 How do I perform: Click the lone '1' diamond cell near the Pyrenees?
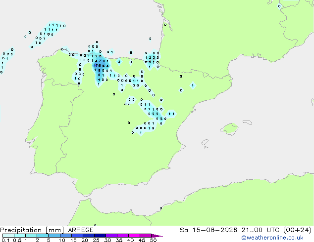[193, 85]
